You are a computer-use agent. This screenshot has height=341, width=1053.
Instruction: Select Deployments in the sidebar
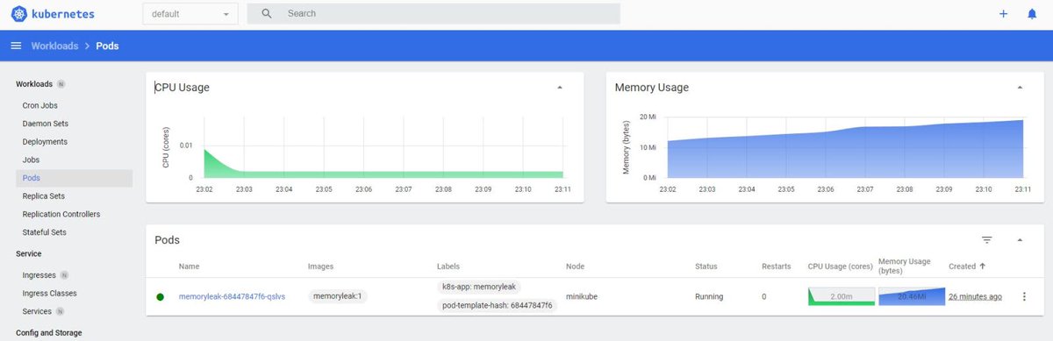pos(45,142)
